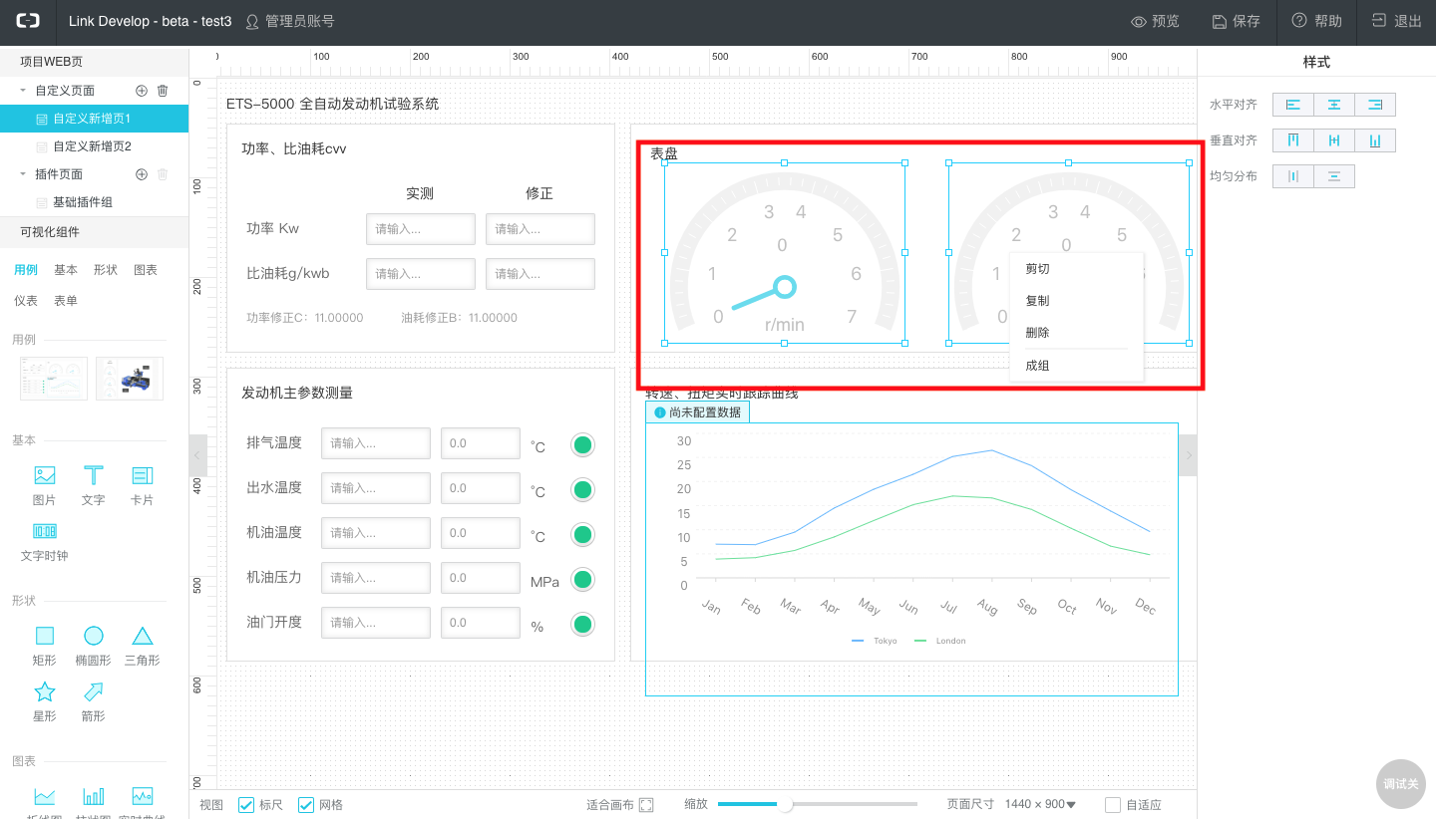Collapse right panel with arrow handle
The width and height of the screenshot is (1436, 819).
pos(1188,455)
